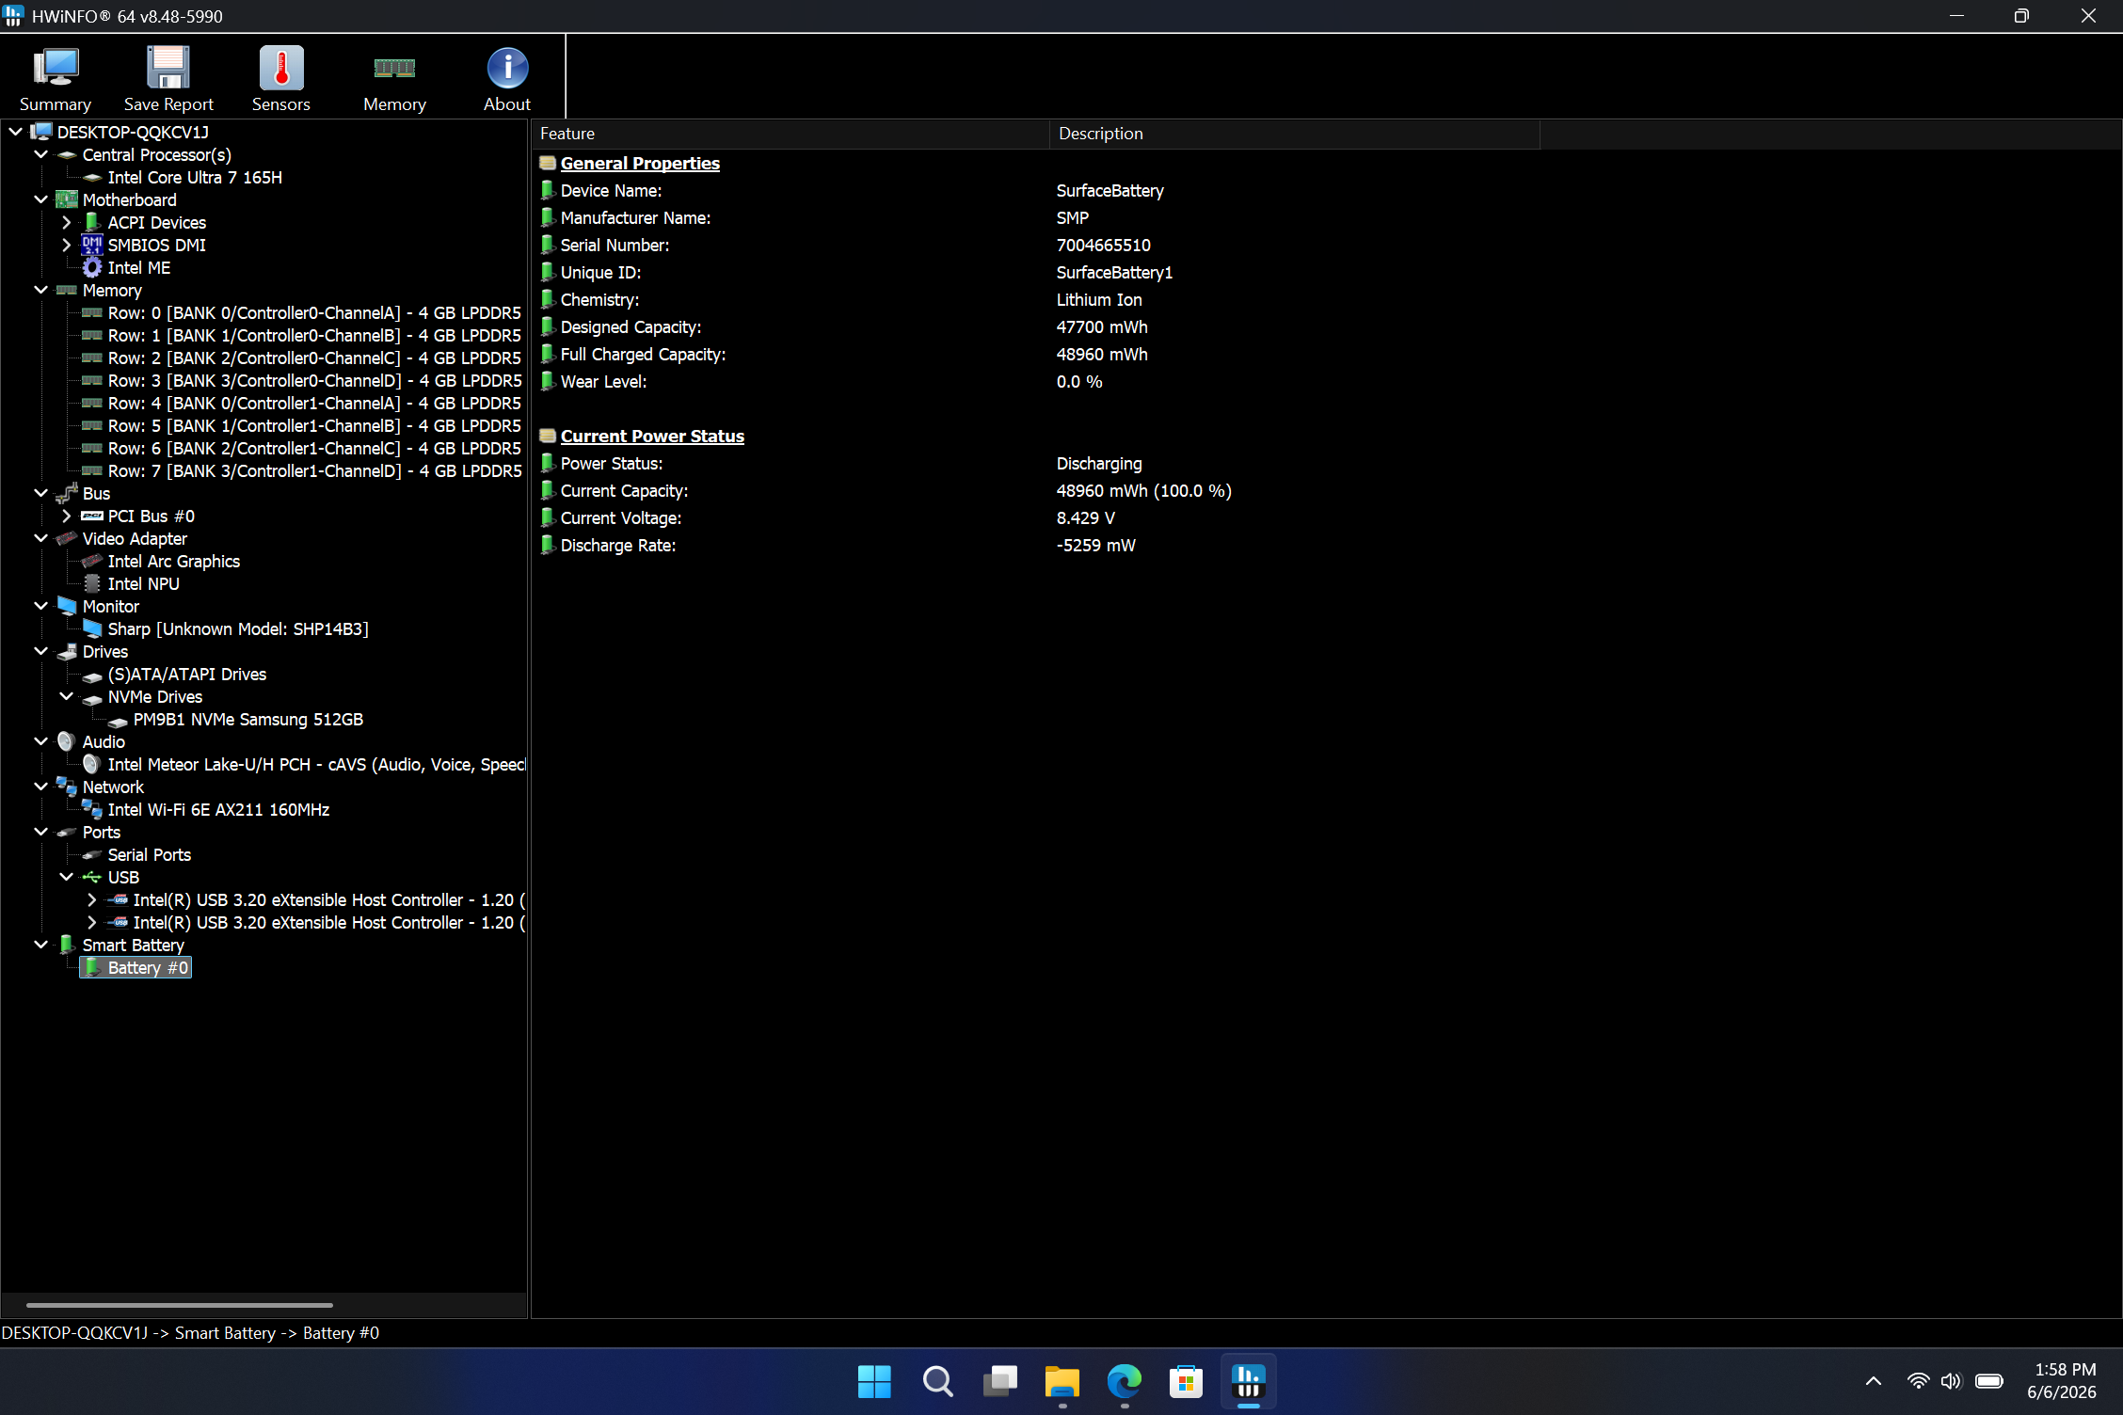
Task: Click the PM9B1 NVMe drive icon
Action: [118, 721]
